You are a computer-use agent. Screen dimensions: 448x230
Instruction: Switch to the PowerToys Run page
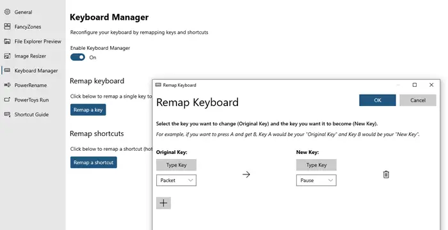click(x=31, y=100)
